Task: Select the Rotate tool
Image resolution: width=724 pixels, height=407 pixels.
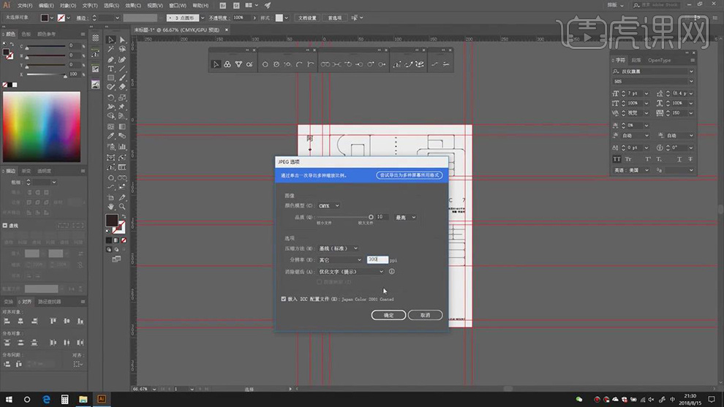Action: 111,97
